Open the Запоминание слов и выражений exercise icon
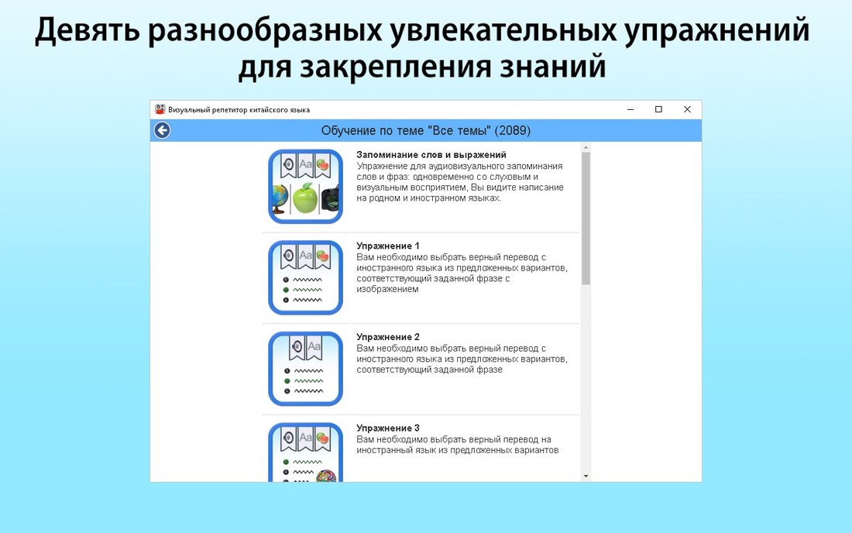852x533 pixels. [x=305, y=187]
